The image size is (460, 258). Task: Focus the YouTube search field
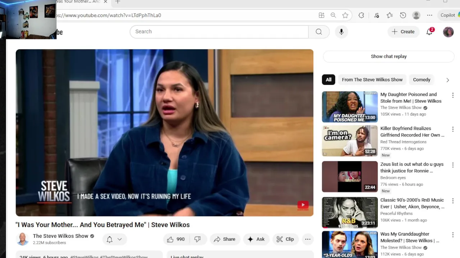click(x=219, y=32)
